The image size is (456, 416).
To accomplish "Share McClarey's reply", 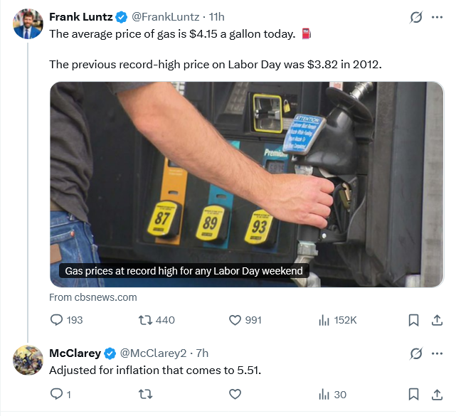I will 437,395.
